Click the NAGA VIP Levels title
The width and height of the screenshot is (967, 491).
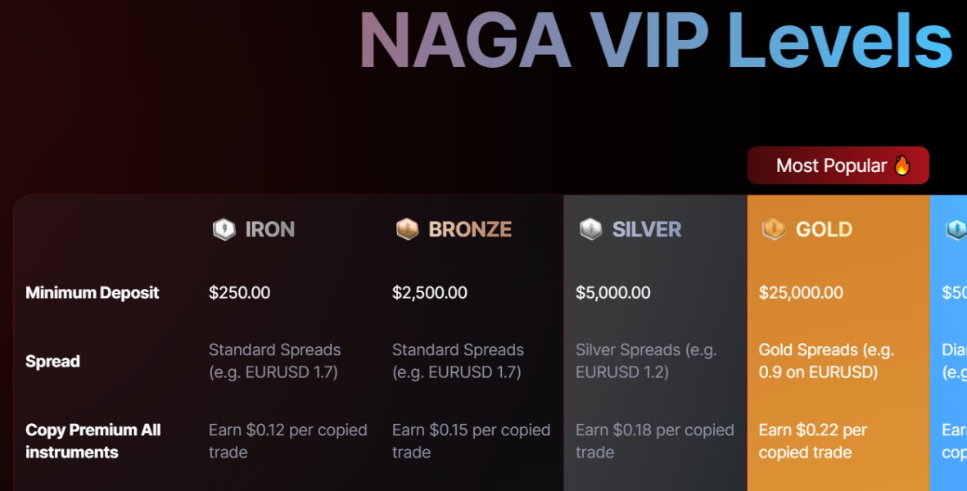[x=655, y=39]
